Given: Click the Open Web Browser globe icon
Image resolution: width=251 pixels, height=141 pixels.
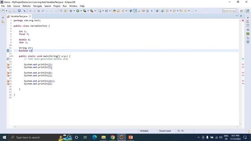Looking at the screenshot, I should pos(157,11).
